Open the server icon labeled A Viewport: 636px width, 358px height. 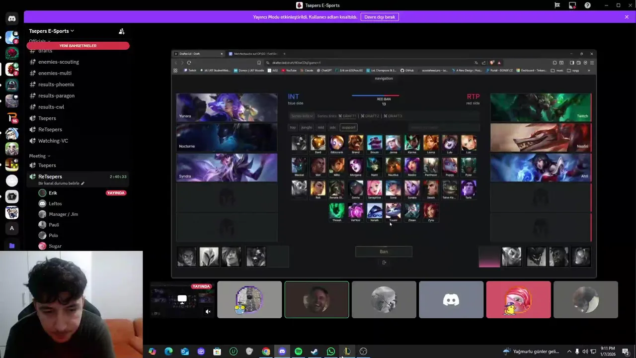(x=12, y=228)
